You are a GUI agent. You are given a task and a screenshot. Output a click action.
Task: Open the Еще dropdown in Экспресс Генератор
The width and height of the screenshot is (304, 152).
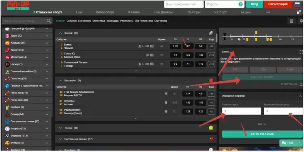tap(262, 124)
